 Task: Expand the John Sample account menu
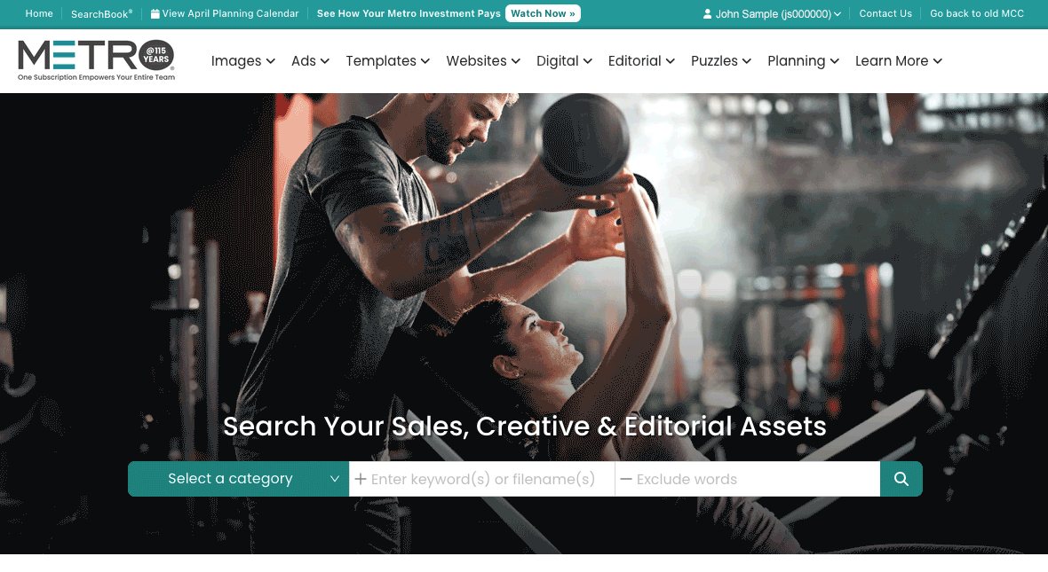point(772,13)
